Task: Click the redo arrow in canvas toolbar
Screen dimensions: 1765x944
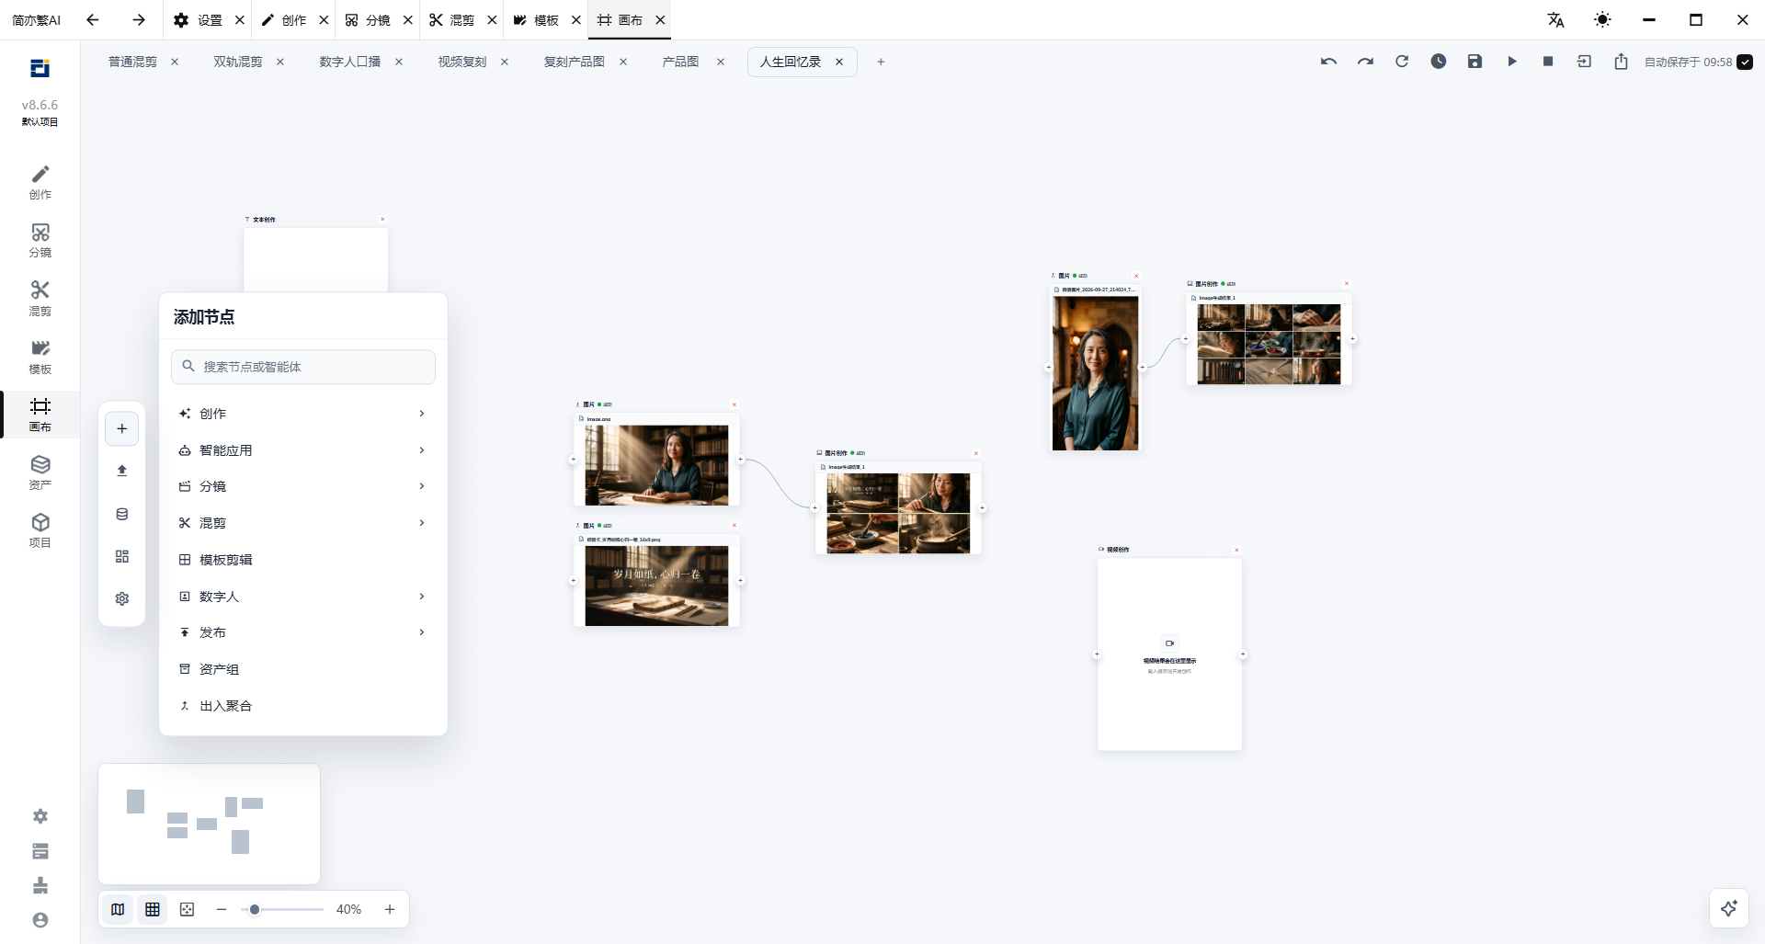Action: point(1365,62)
